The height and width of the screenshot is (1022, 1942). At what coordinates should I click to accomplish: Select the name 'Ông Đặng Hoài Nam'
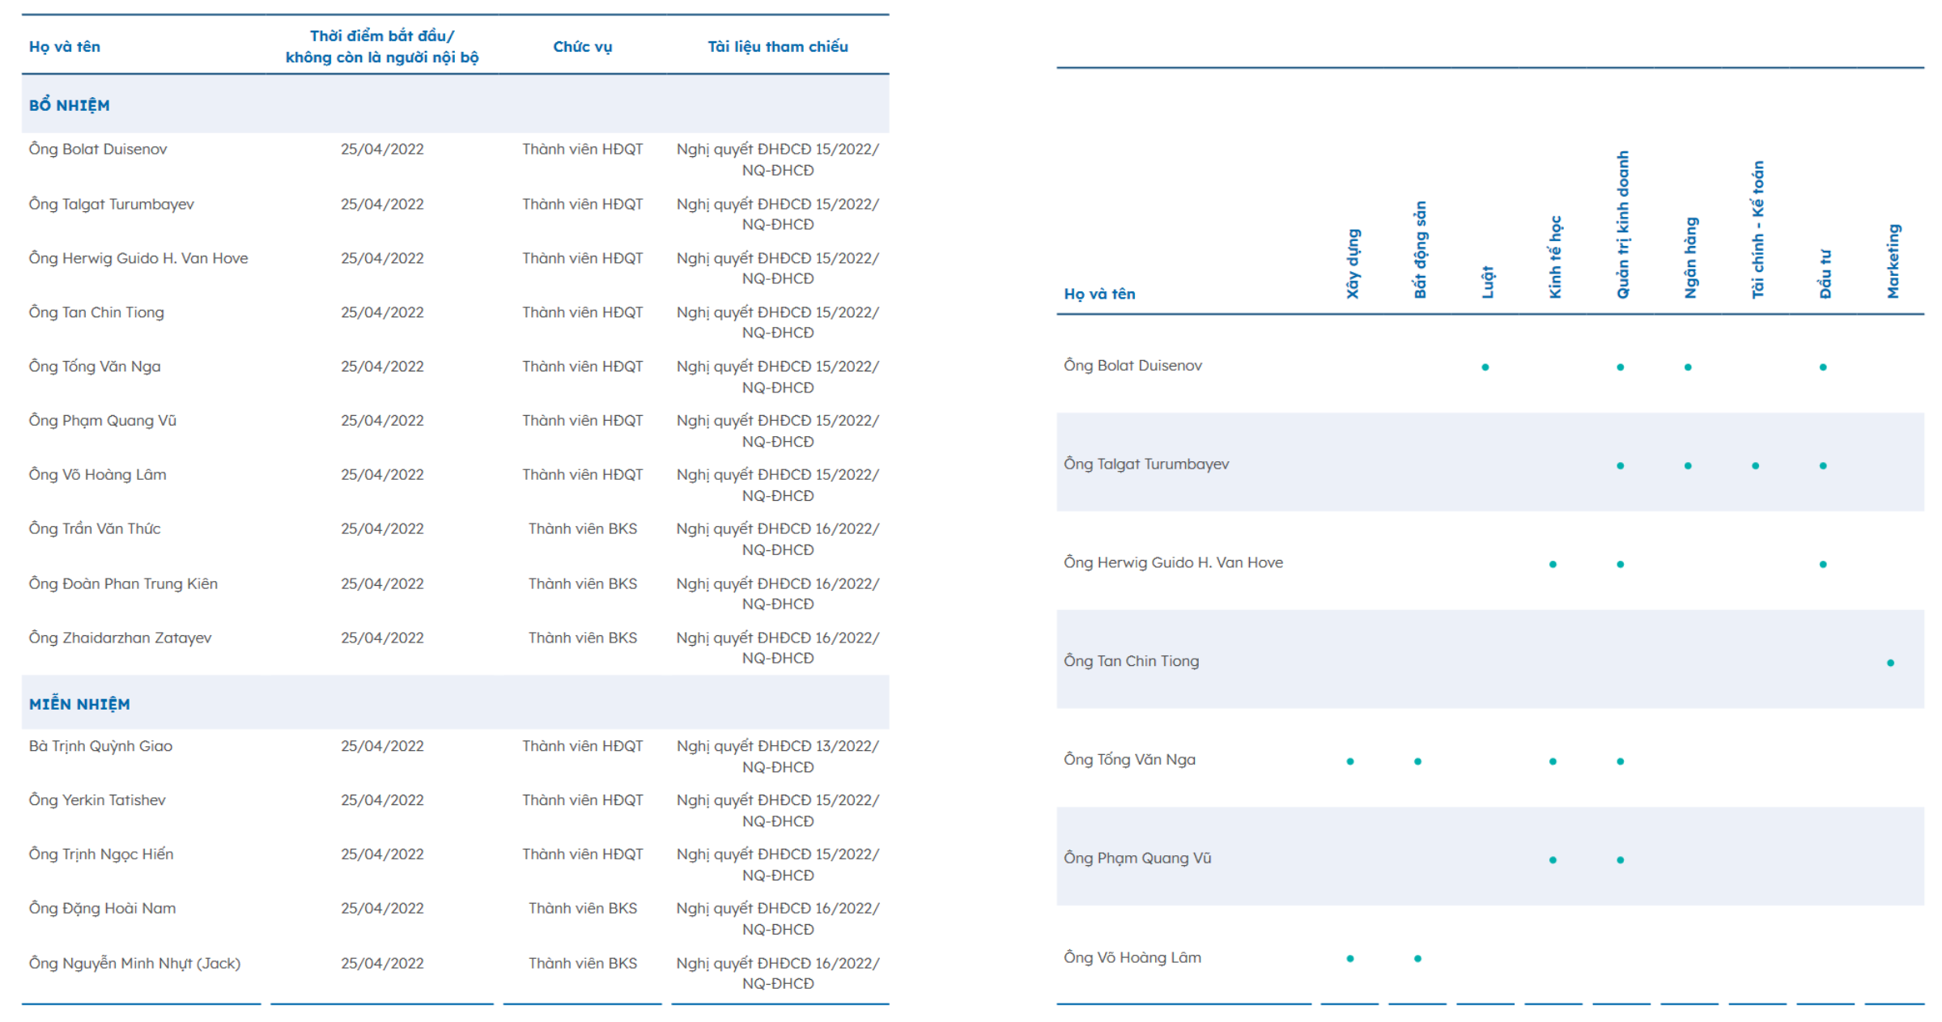pyautogui.click(x=102, y=909)
